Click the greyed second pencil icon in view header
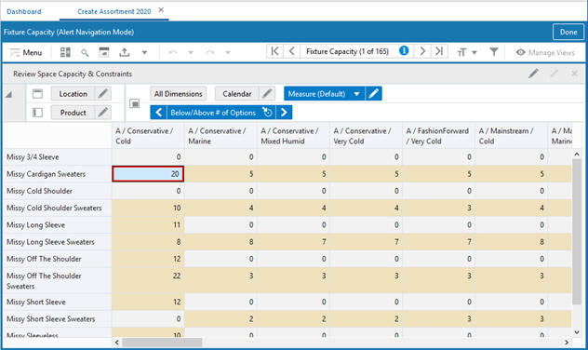This screenshot has height=350, width=588. click(x=554, y=74)
